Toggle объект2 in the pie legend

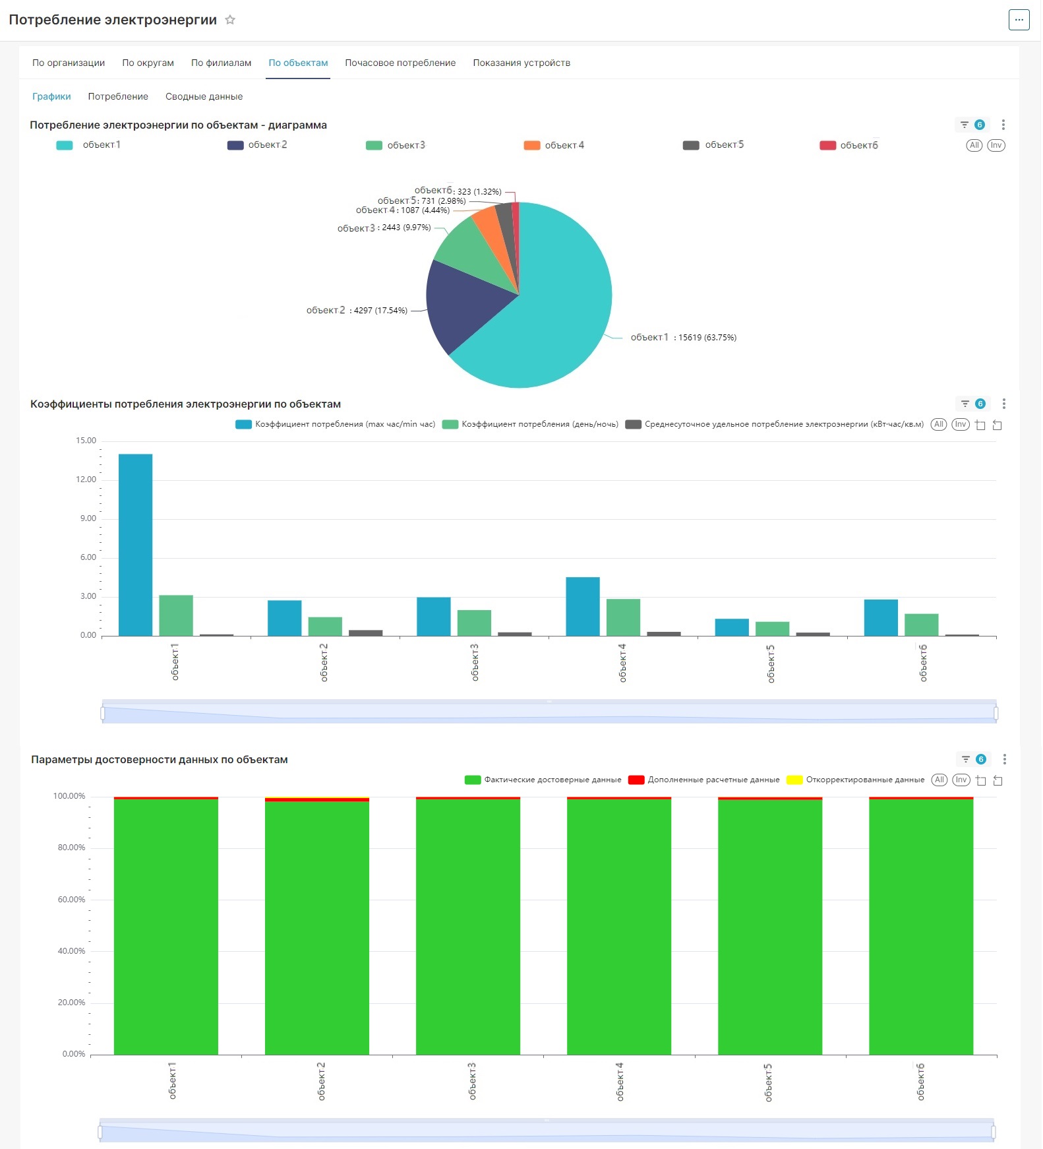pos(258,145)
